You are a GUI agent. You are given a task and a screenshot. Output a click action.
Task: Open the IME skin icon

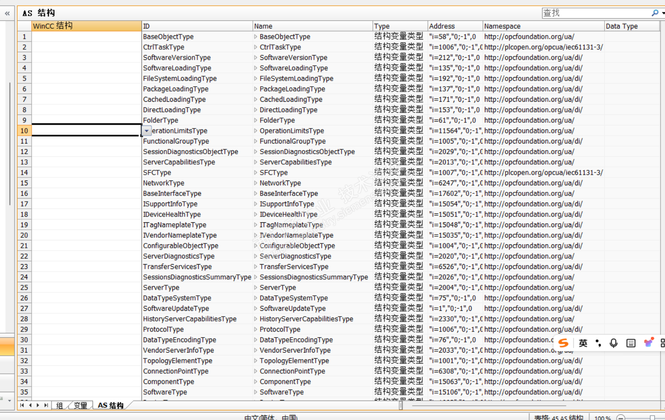(648, 343)
